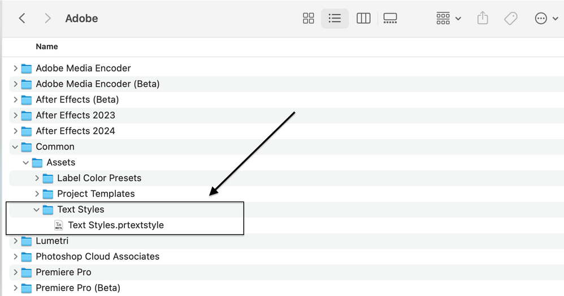Expand the Premiere Pro (Beta) folder

[x=15, y=288]
